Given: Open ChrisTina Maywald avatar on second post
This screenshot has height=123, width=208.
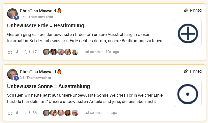Looking at the screenshot, I should 12,75.
